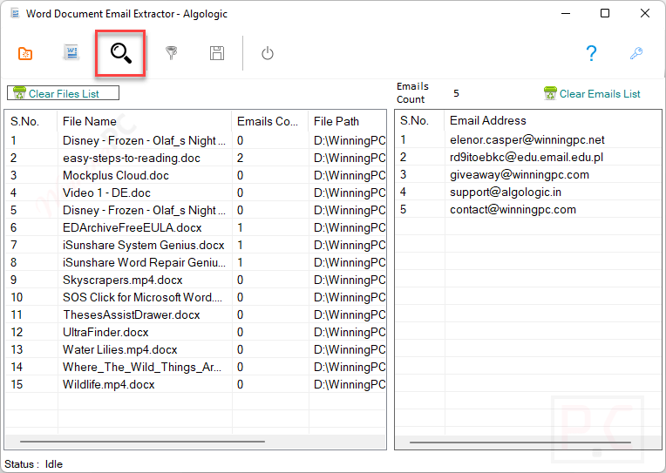Click emails count value 5
The height and width of the screenshot is (473, 666).
tap(456, 93)
